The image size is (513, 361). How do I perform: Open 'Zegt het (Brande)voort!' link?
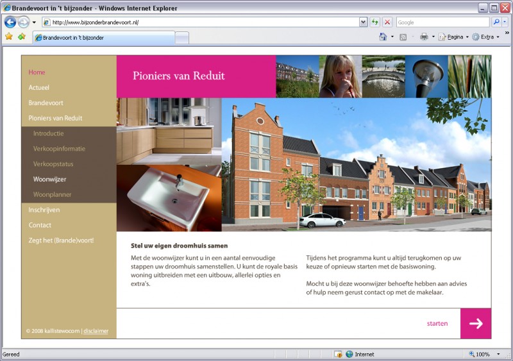tap(61, 240)
